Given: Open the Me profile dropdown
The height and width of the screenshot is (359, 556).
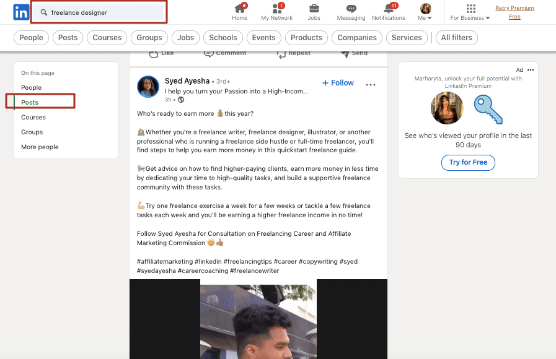Looking at the screenshot, I should tap(425, 11).
